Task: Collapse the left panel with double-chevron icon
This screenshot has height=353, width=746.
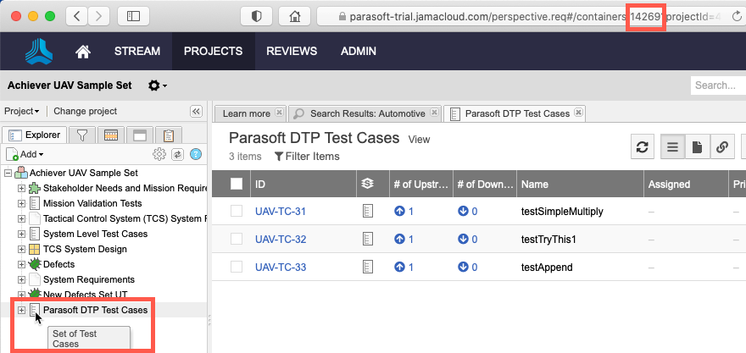Action: tap(196, 111)
